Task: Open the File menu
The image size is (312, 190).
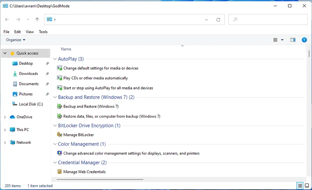Action: [6, 32]
